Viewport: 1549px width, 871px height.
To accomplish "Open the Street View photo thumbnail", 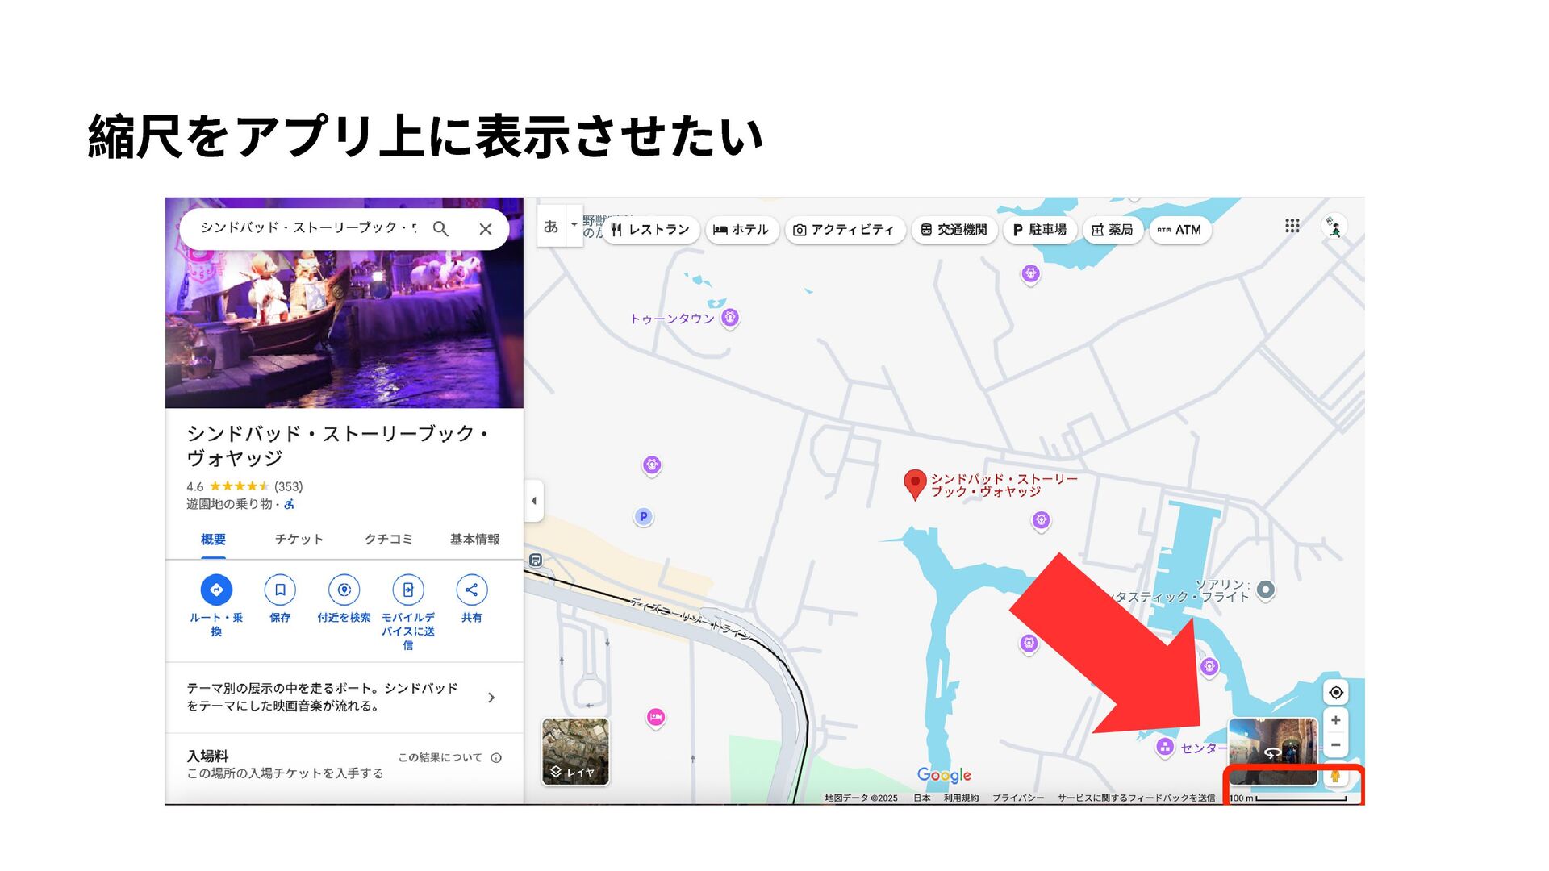I will pyautogui.click(x=1272, y=751).
